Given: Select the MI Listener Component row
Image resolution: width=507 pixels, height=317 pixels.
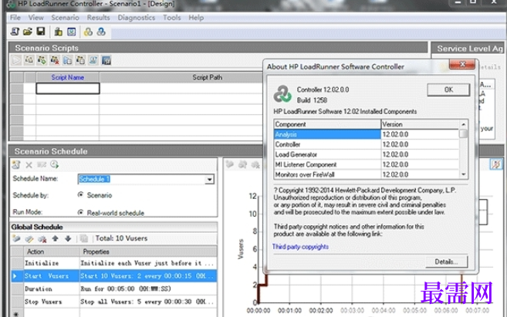Looking at the screenshot, I should (367, 164).
